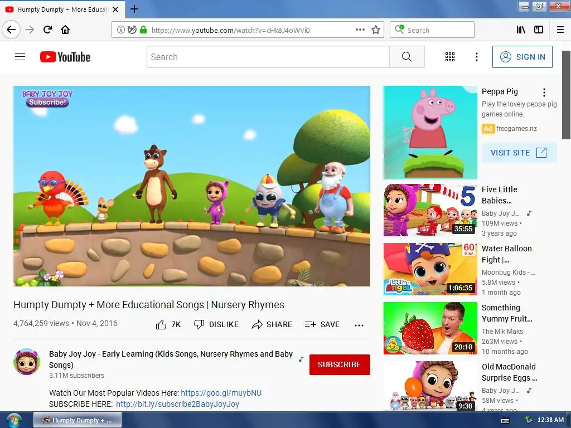Screen dimensions: 571x428
Task: Click SAVE to playlist button
Action: [322, 324]
